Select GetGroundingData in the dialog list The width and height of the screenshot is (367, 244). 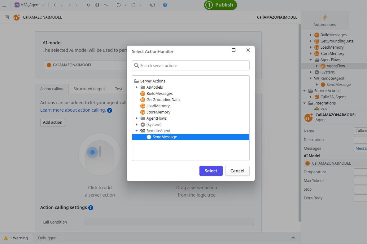pyautogui.click(x=163, y=100)
